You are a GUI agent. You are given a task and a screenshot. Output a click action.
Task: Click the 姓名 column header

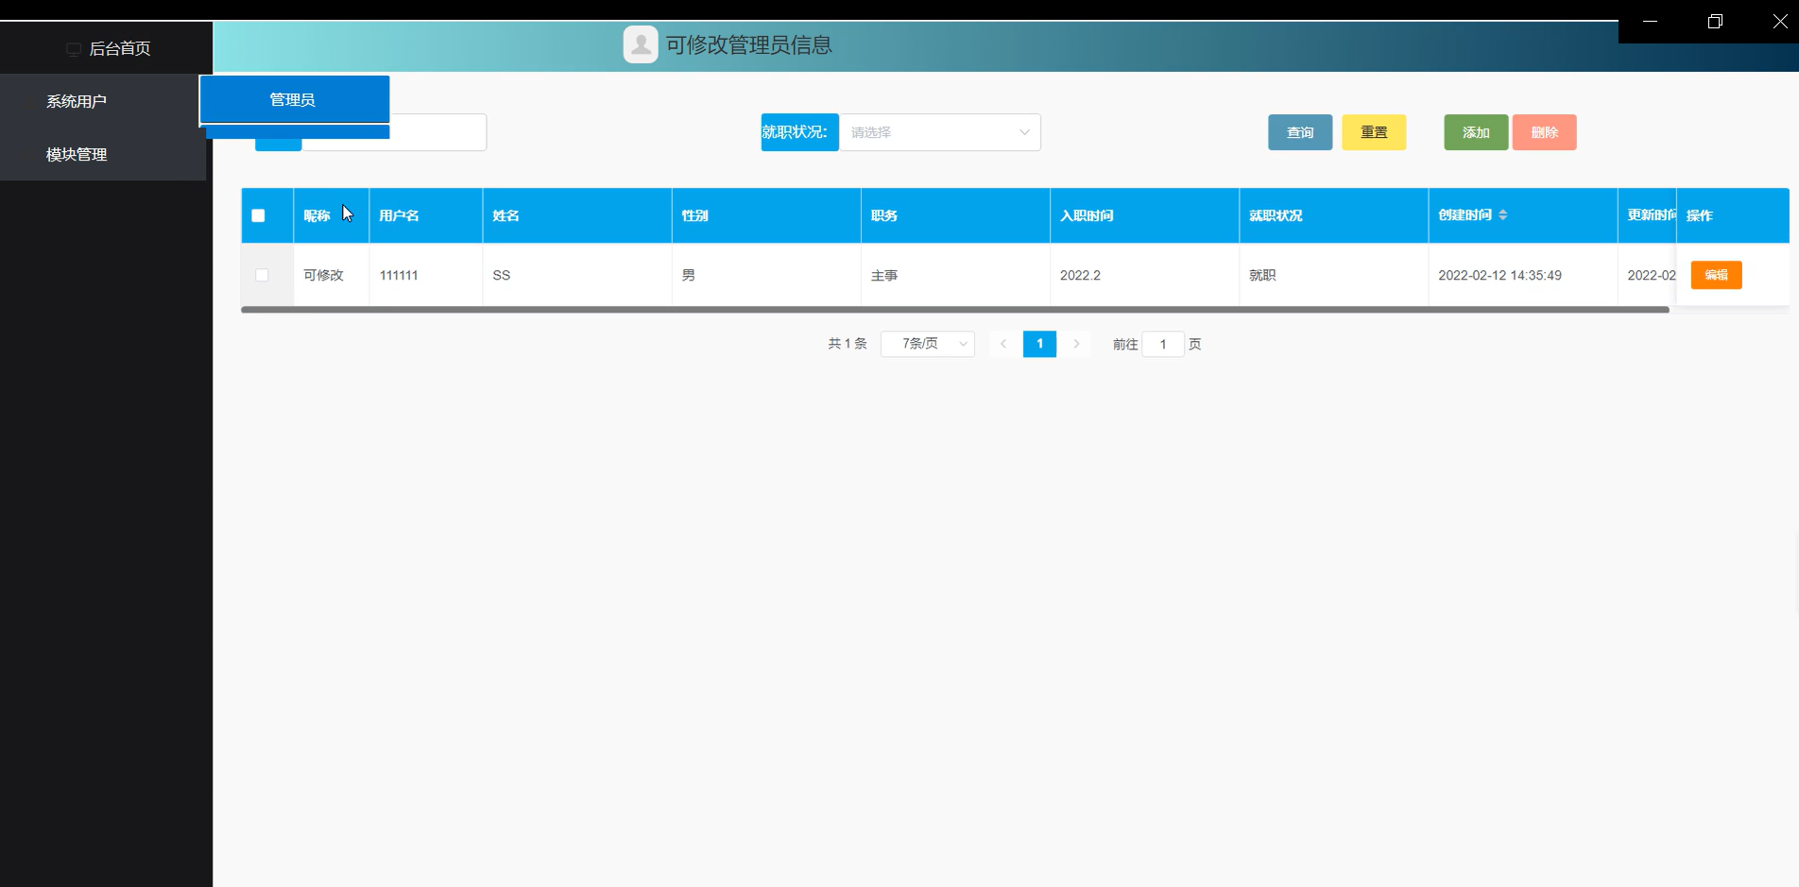click(x=576, y=215)
